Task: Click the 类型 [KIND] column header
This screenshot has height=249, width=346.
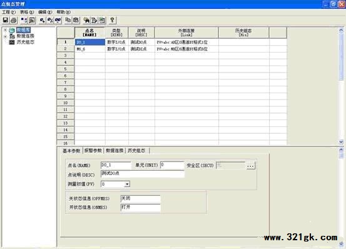Action: pyautogui.click(x=116, y=33)
